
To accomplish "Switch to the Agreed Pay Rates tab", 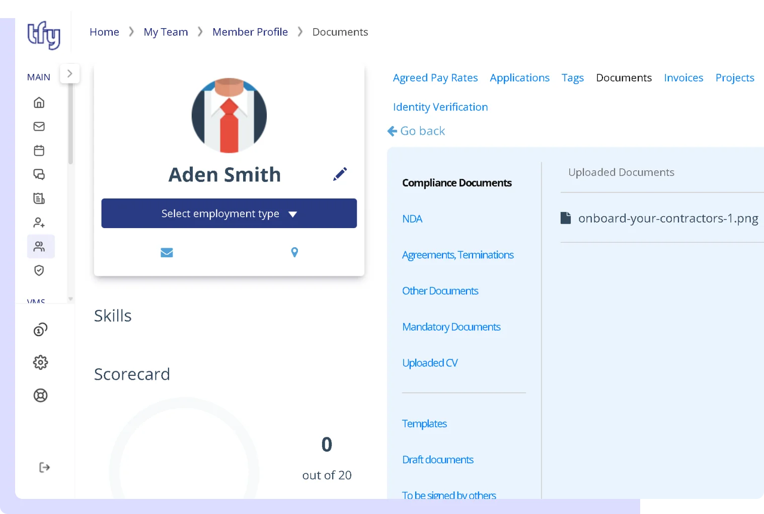I will click(x=435, y=78).
